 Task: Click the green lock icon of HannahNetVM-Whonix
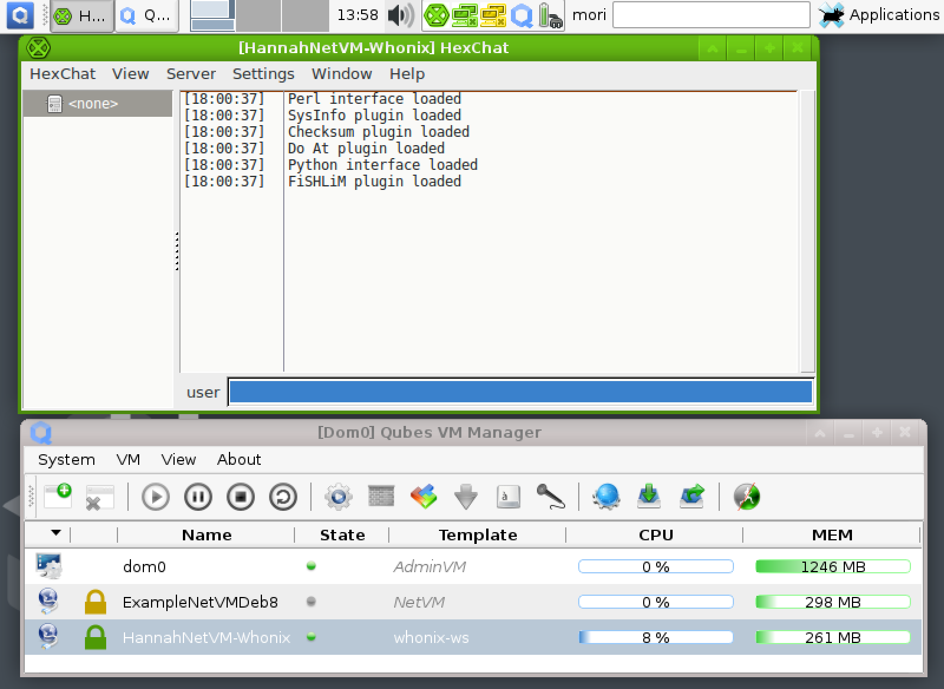95,637
